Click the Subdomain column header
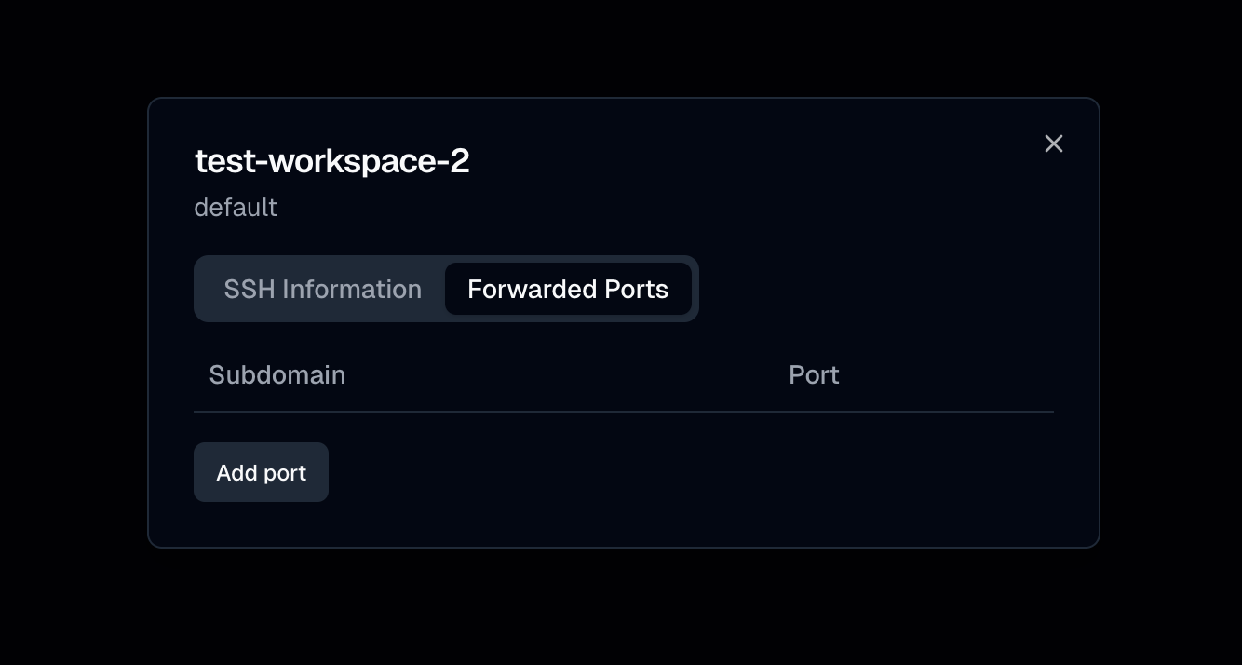 277,374
